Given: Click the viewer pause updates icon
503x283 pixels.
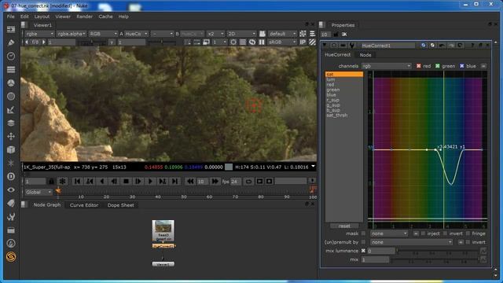Looking at the screenshot, I should (x=262, y=42).
